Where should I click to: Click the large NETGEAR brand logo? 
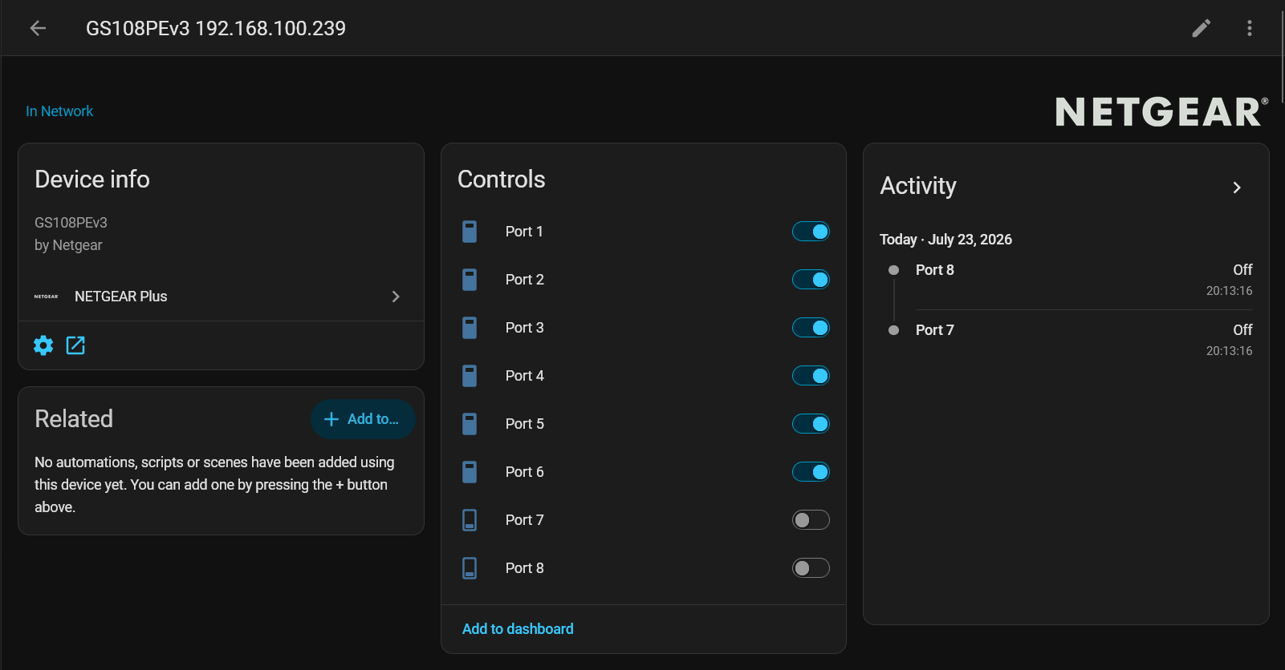pos(1161,111)
